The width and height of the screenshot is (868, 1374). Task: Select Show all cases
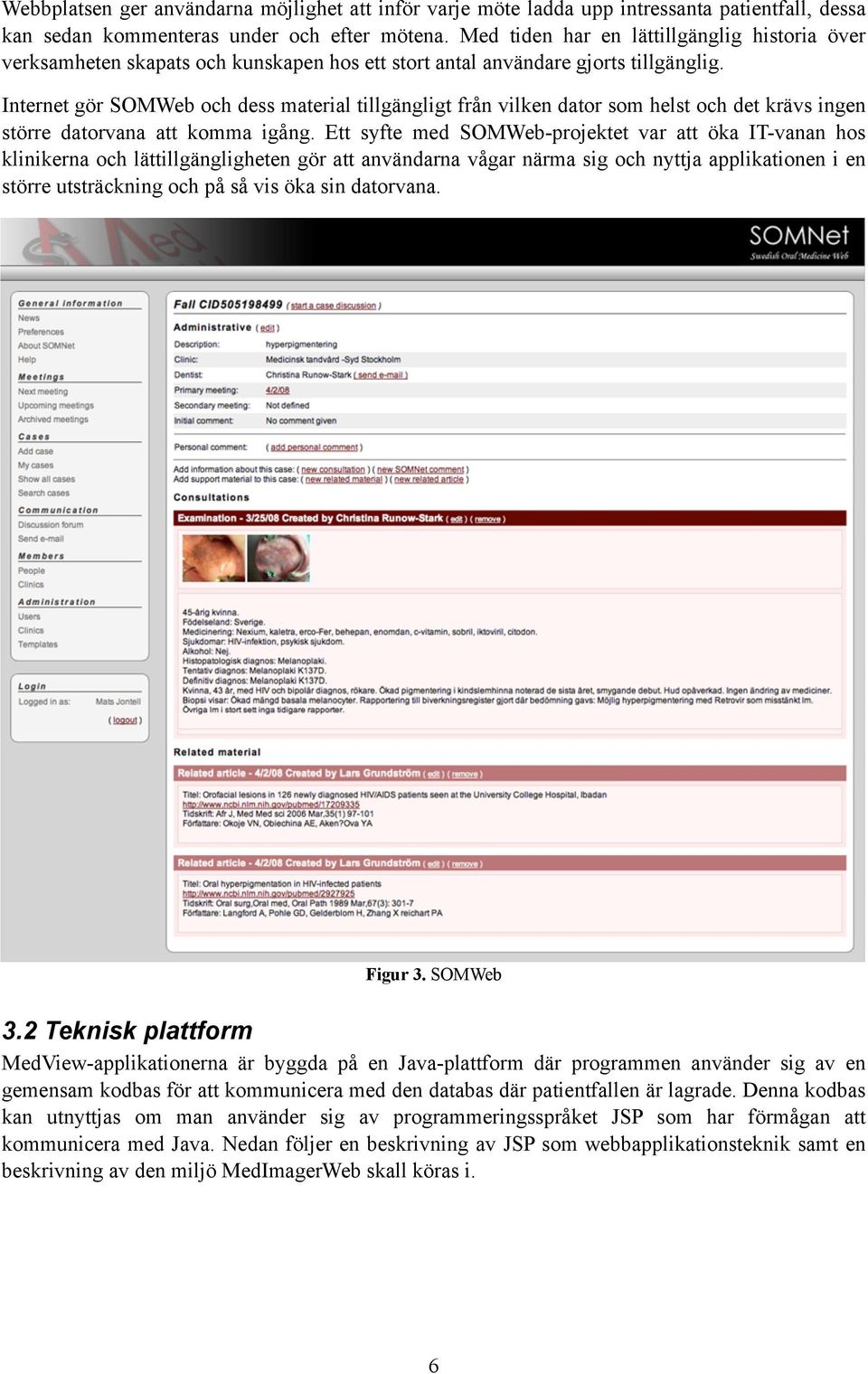point(46,479)
